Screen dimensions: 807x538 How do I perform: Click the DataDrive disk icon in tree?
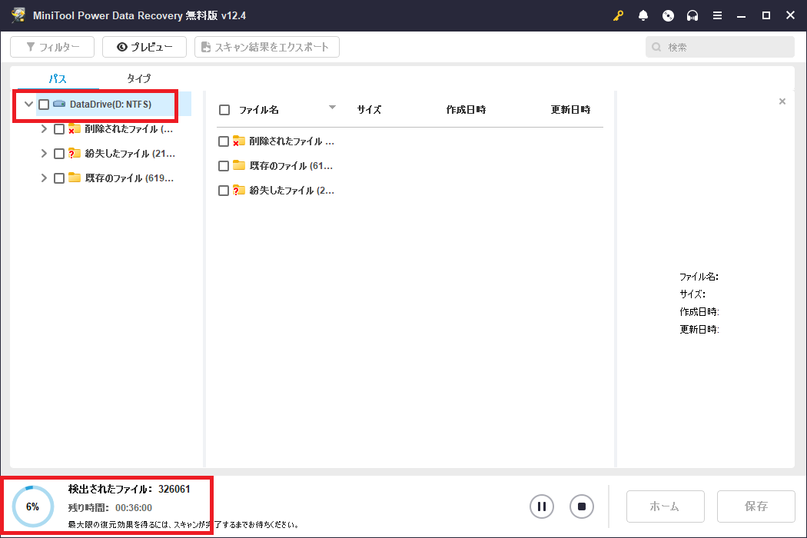(x=60, y=104)
